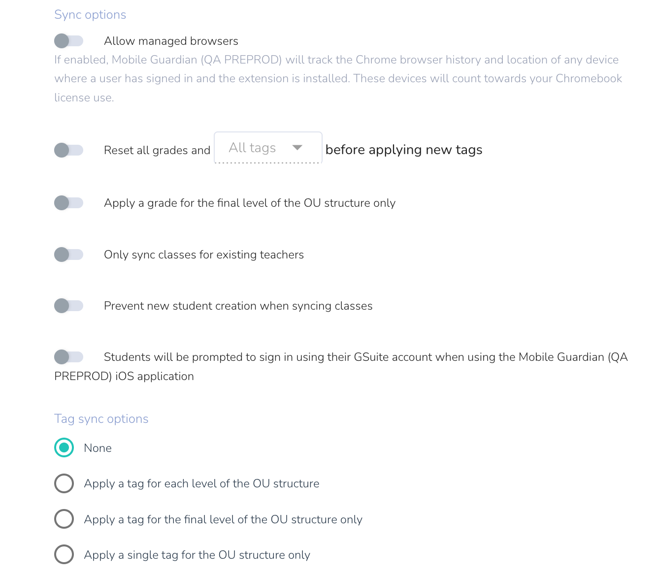The height and width of the screenshot is (574, 657).
Task: Click the managed browsers description paragraph
Action: click(x=338, y=79)
